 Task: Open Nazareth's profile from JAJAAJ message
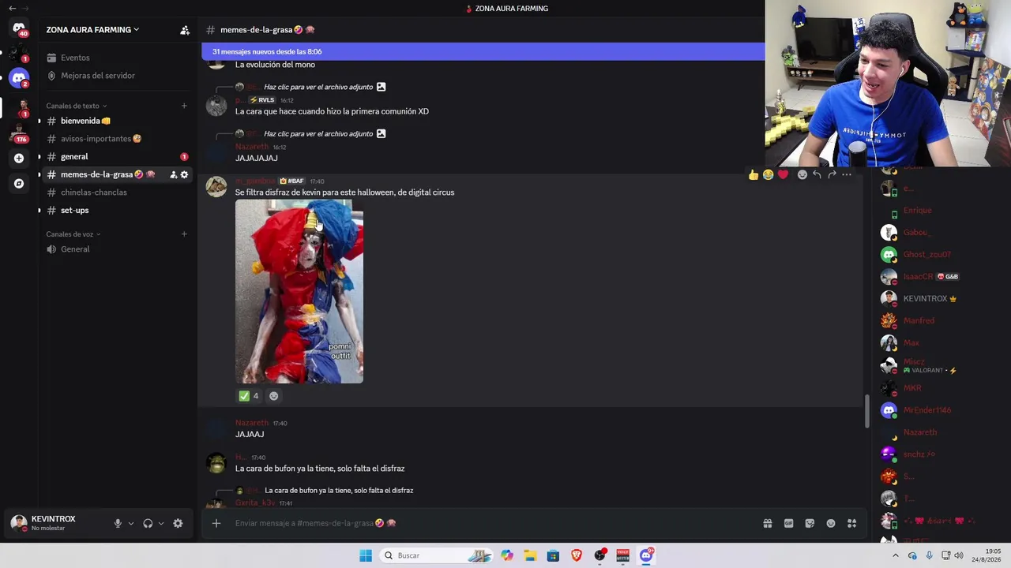point(252,423)
